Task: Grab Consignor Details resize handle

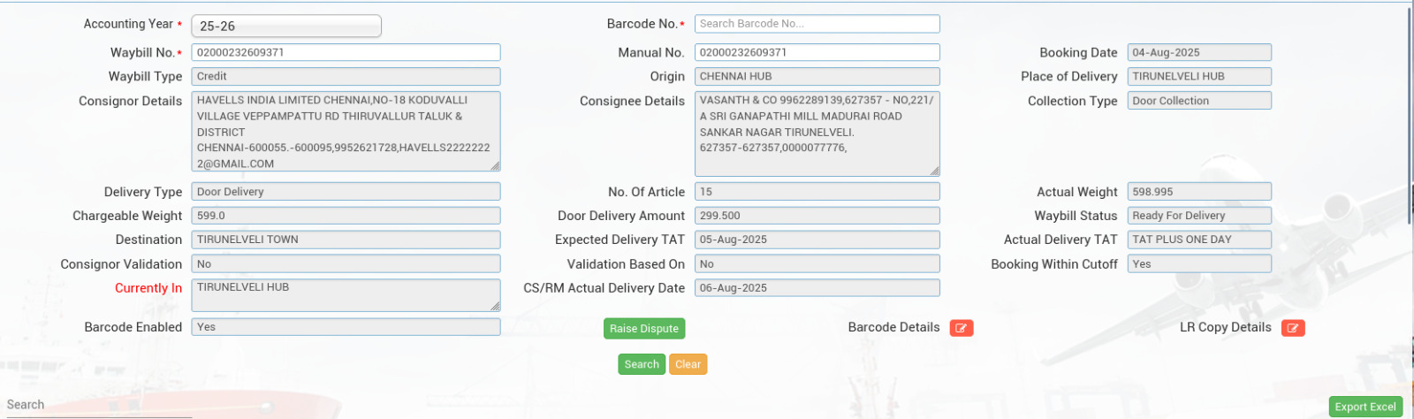Action: coord(496,166)
